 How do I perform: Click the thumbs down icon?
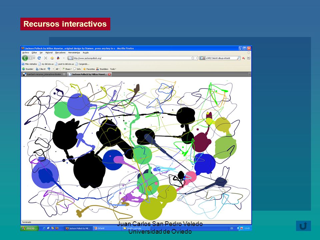pos(49,69)
